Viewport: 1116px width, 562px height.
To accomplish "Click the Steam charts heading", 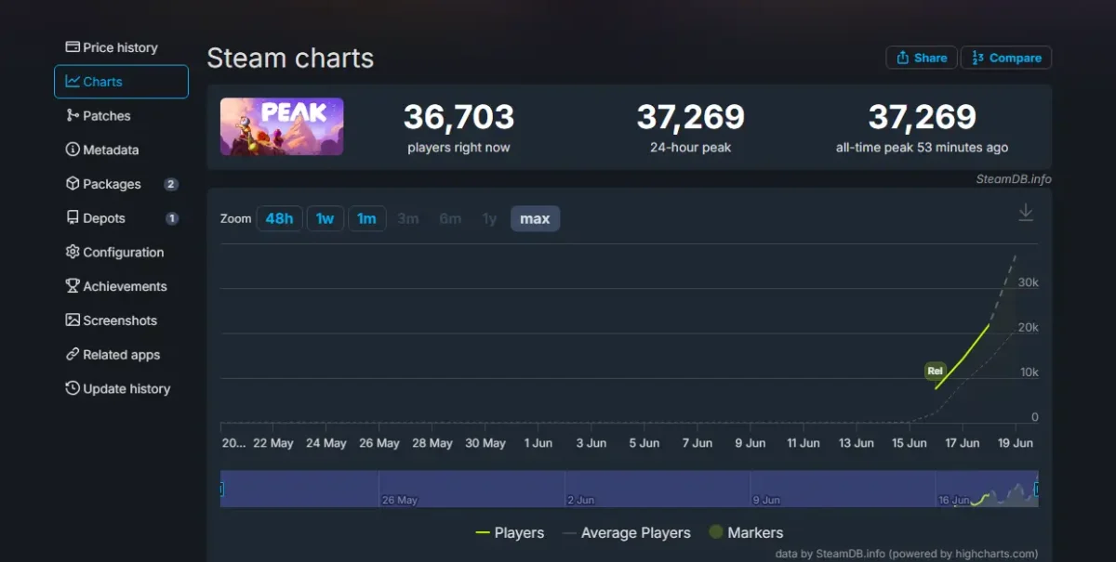I will pos(290,58).
